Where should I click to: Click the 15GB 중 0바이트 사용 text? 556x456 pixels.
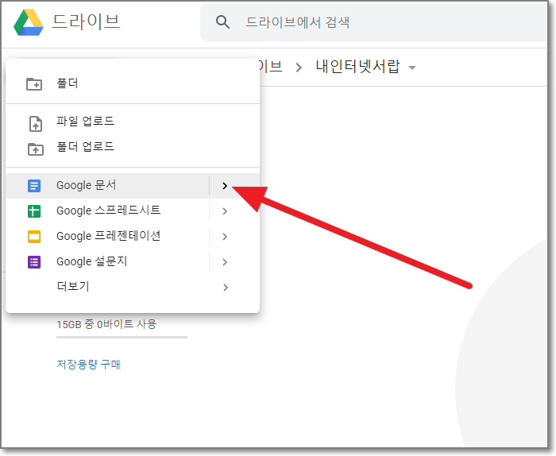(x=106, y=324)
